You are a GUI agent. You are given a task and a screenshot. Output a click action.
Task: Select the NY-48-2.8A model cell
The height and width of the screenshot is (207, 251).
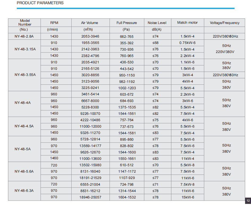click(x=24, y=36)
